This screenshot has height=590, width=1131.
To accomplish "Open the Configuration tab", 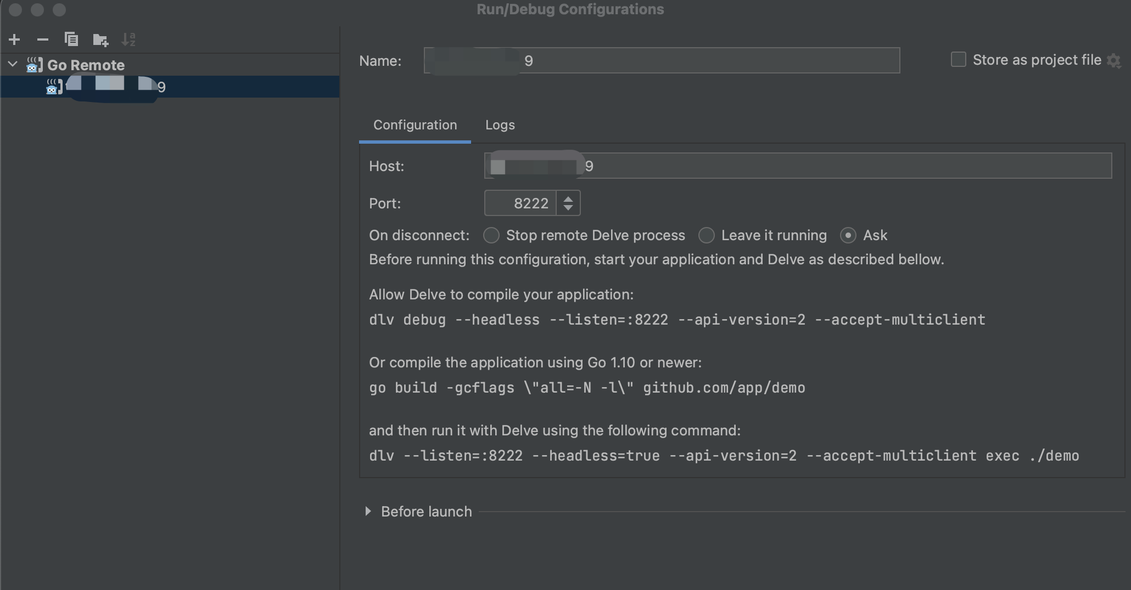I will (x=415, y=125).
